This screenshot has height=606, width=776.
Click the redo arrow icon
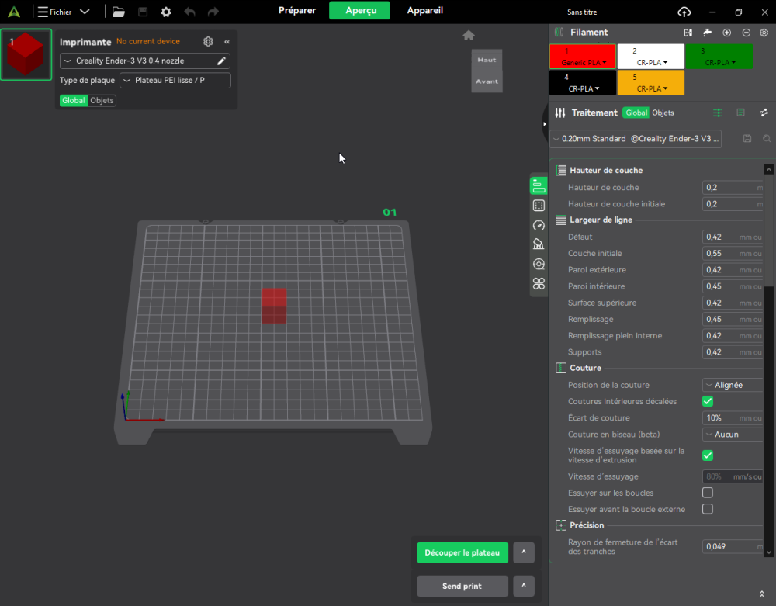click(213, 12)
